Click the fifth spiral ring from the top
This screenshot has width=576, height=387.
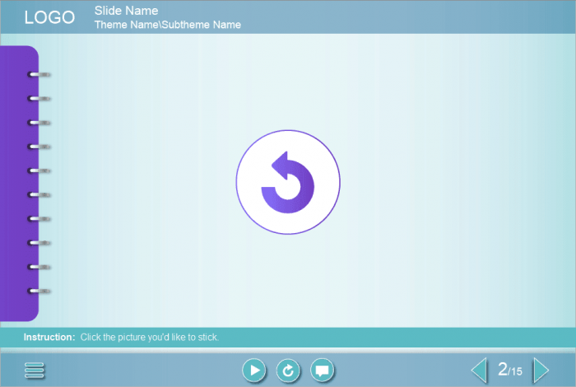pyautogui.click(x=39, y=171)
